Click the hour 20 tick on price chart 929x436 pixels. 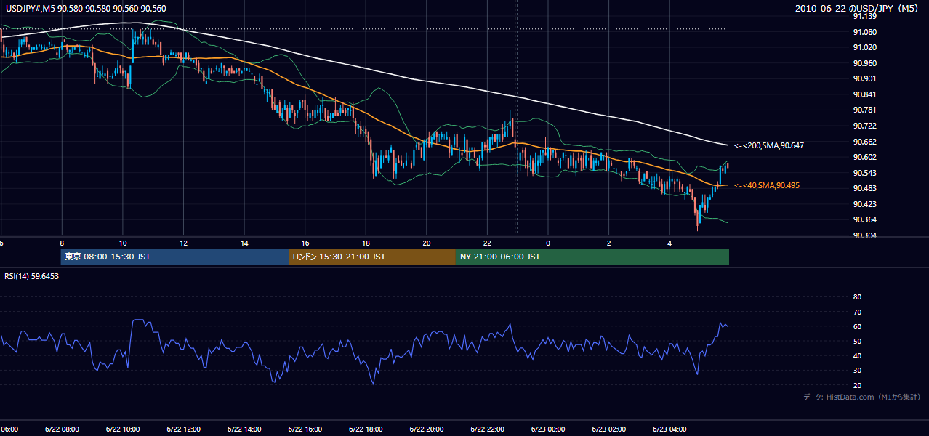[427, 243]
